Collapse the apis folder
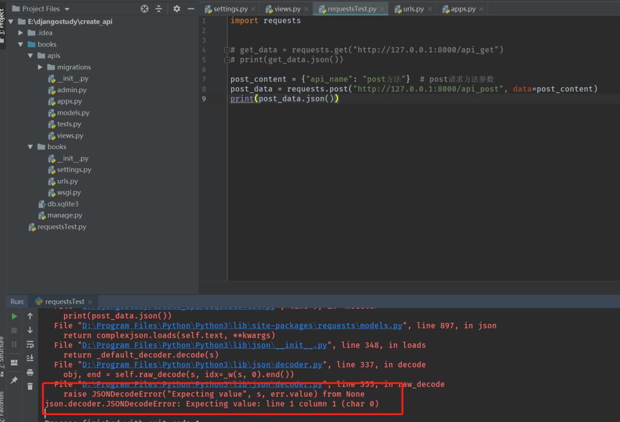The image size is (620, 422). coord(30,56)
